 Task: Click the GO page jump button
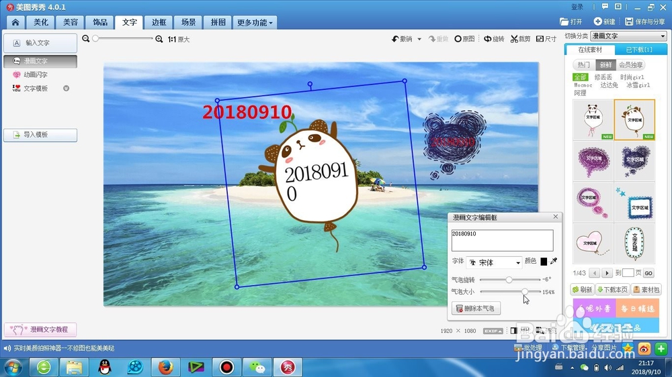(648, 273)
